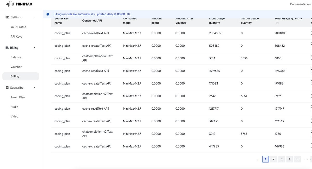
Task: Collapse the Settings section chevron
Action: click(35, 17)
